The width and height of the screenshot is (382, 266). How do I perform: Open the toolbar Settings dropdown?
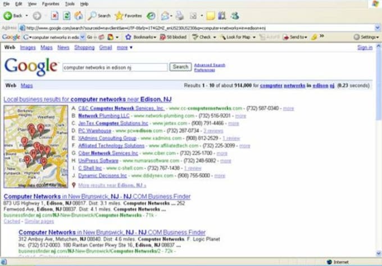click(366, 37)
